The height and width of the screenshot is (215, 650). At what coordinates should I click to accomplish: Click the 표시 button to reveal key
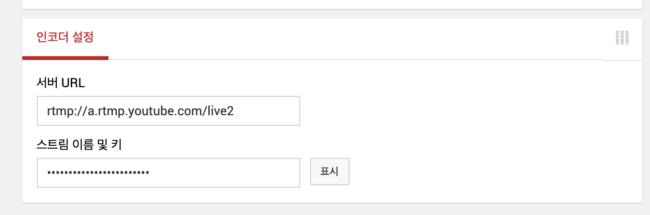[x=330, y=171]
